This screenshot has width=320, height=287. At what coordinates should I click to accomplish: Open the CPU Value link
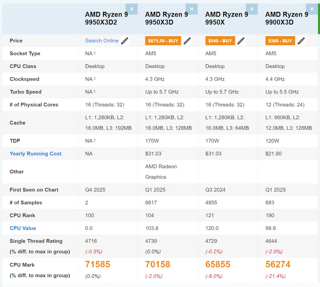point(23,228)
